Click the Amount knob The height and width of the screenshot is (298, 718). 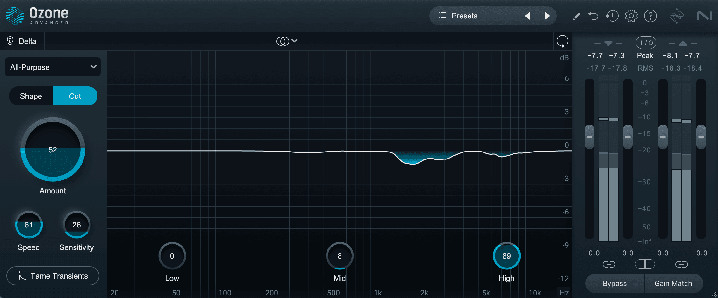pyautogui.click(x=53, y=149)
